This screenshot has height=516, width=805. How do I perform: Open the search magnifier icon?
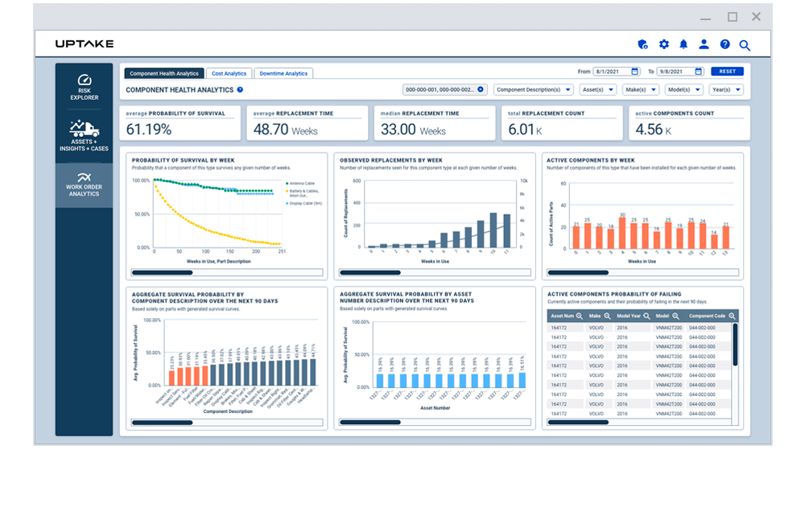point(744,44)
